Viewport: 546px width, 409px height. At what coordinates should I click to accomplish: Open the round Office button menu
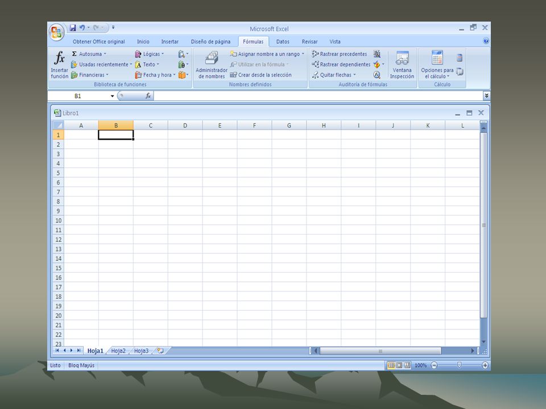(x=56, y=32)
